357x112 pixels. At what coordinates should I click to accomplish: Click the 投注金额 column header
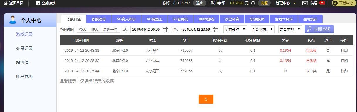tap(253, 40)
